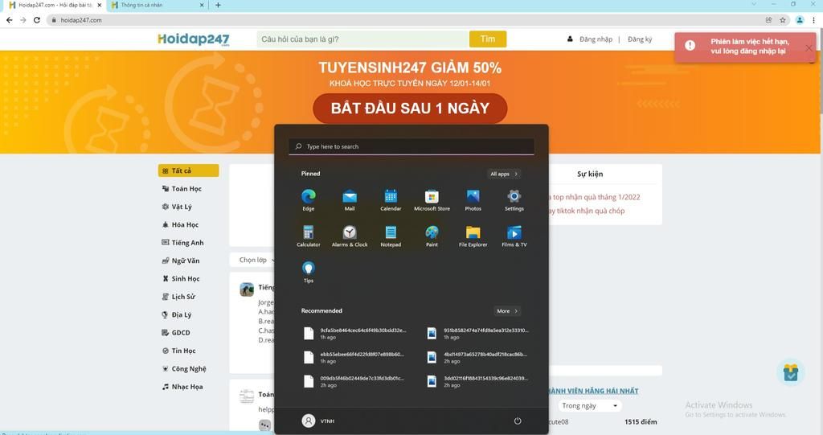Open Calendar in Start menu
Screen dimensions: 823x435
tap(391, 200)
